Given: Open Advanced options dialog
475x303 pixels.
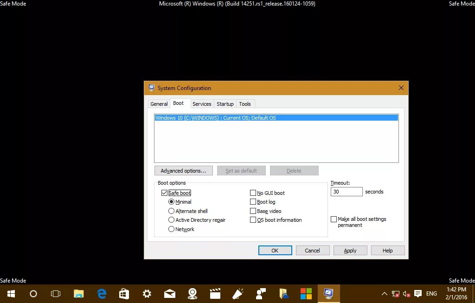Looking at the screenshot, I should (184, 171).
